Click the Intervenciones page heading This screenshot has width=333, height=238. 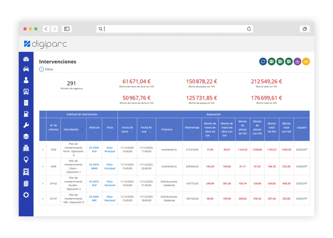click(58, 62)
